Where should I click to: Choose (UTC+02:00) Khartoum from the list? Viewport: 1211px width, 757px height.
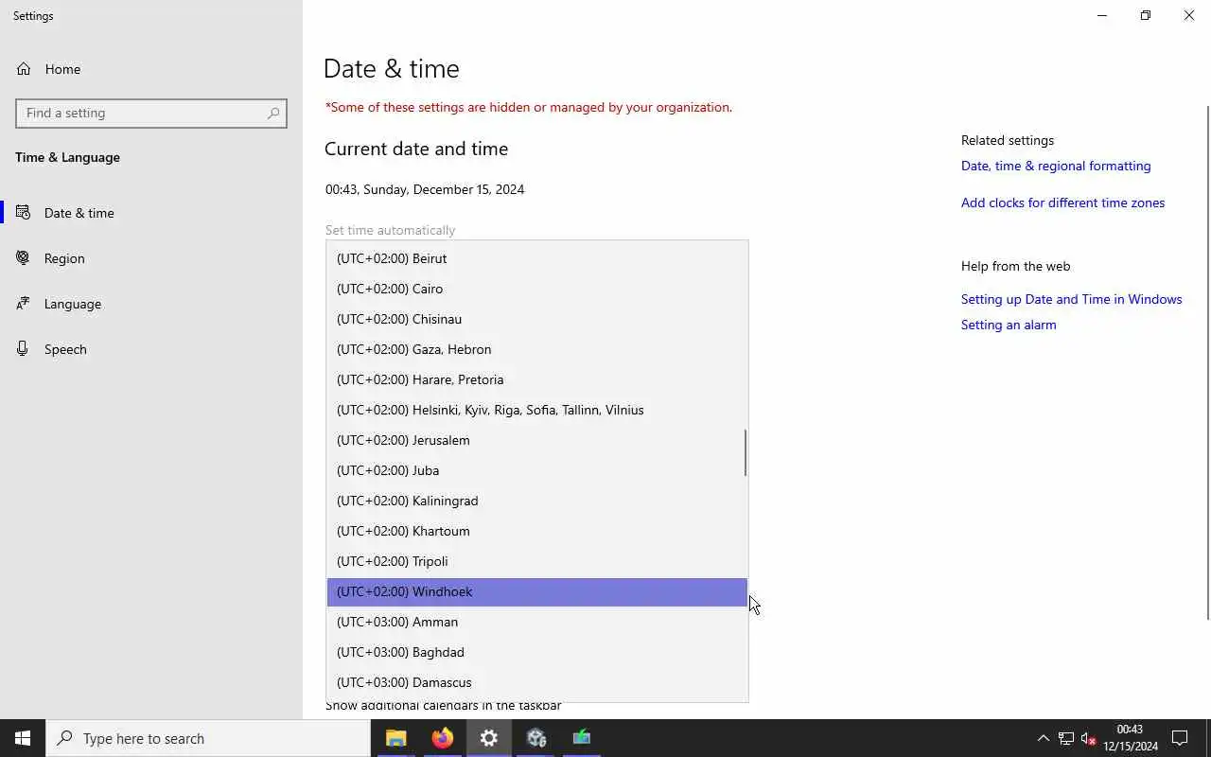[x=536, y=531]
